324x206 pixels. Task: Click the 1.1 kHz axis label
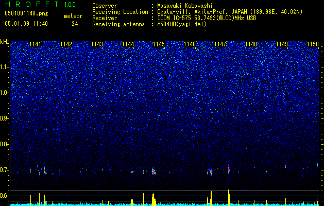point(4,67)
